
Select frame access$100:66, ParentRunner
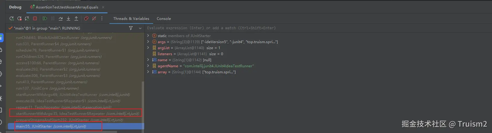(75, 63)
